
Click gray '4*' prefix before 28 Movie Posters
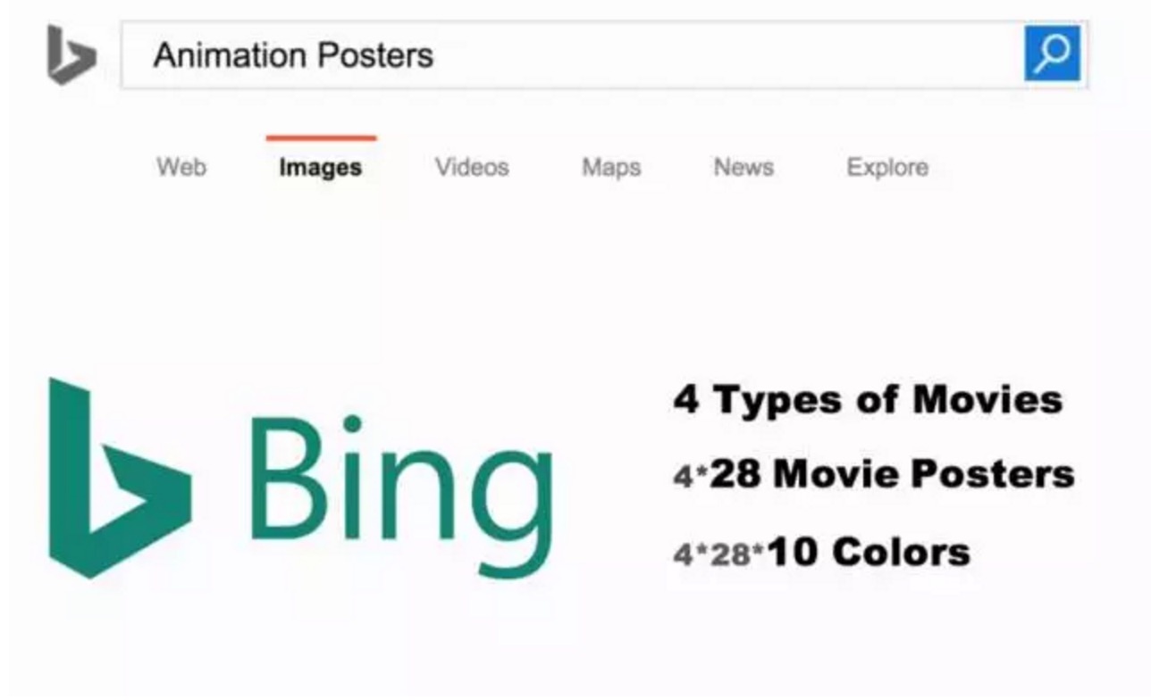(689, 476)
